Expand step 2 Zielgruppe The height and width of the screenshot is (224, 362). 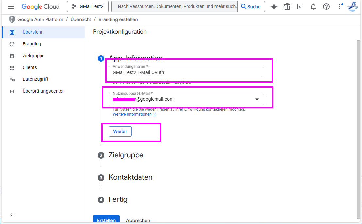point(126,155)
